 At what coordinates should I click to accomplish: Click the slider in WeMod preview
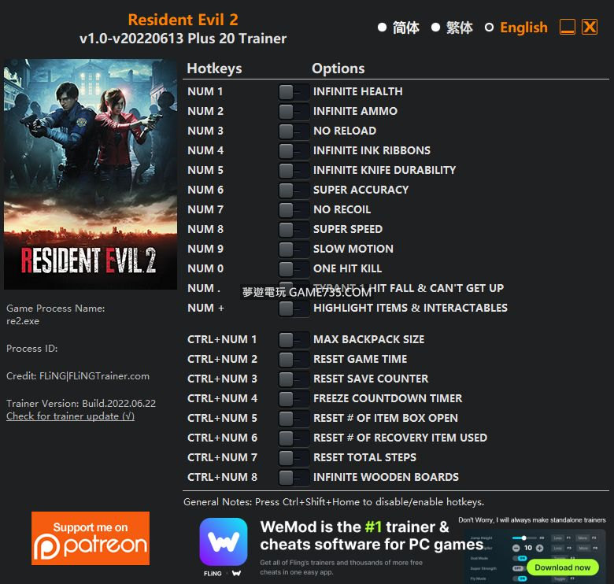point(523,538)
